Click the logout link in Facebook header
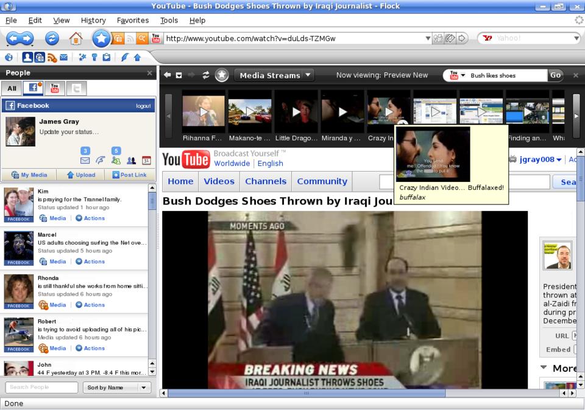This screenshot has width=585, height=410. pyautogui.click(x=143, y=106)
